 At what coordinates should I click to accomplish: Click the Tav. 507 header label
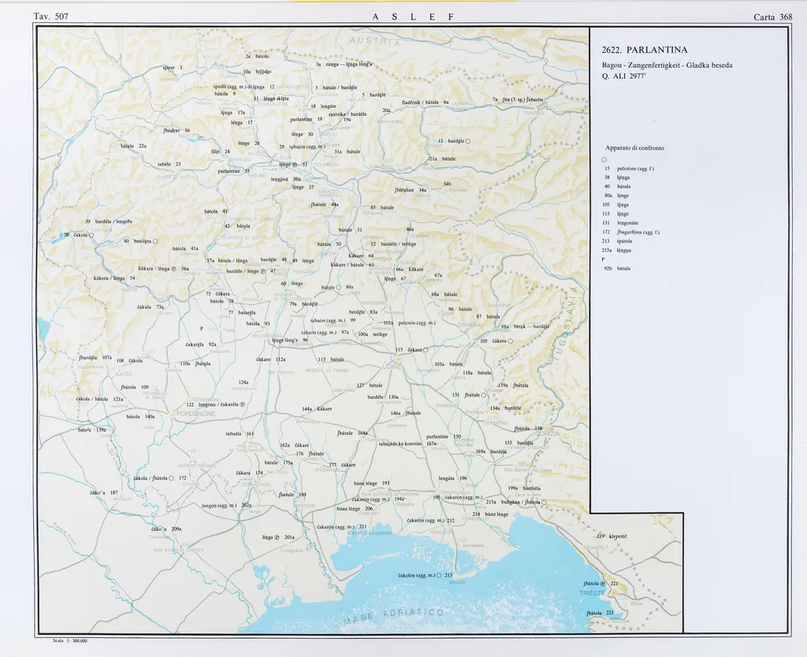click(51, 17)
